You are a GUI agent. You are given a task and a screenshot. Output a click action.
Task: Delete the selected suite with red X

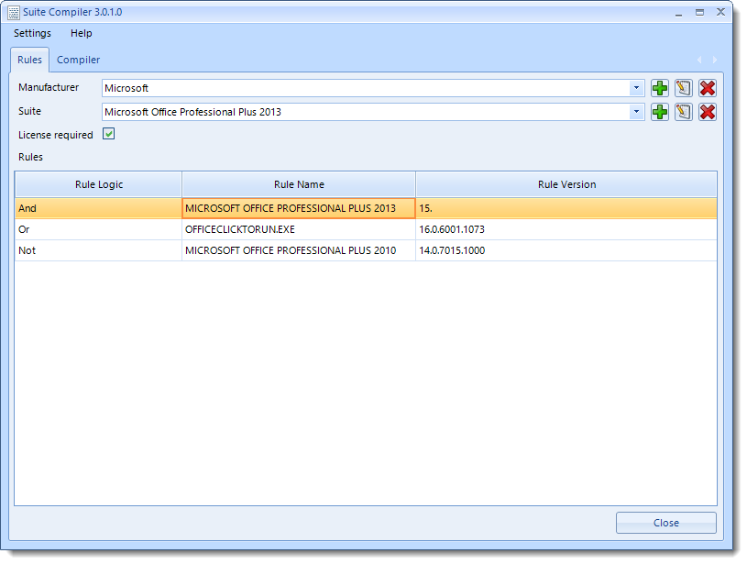(x=707, y=112)
